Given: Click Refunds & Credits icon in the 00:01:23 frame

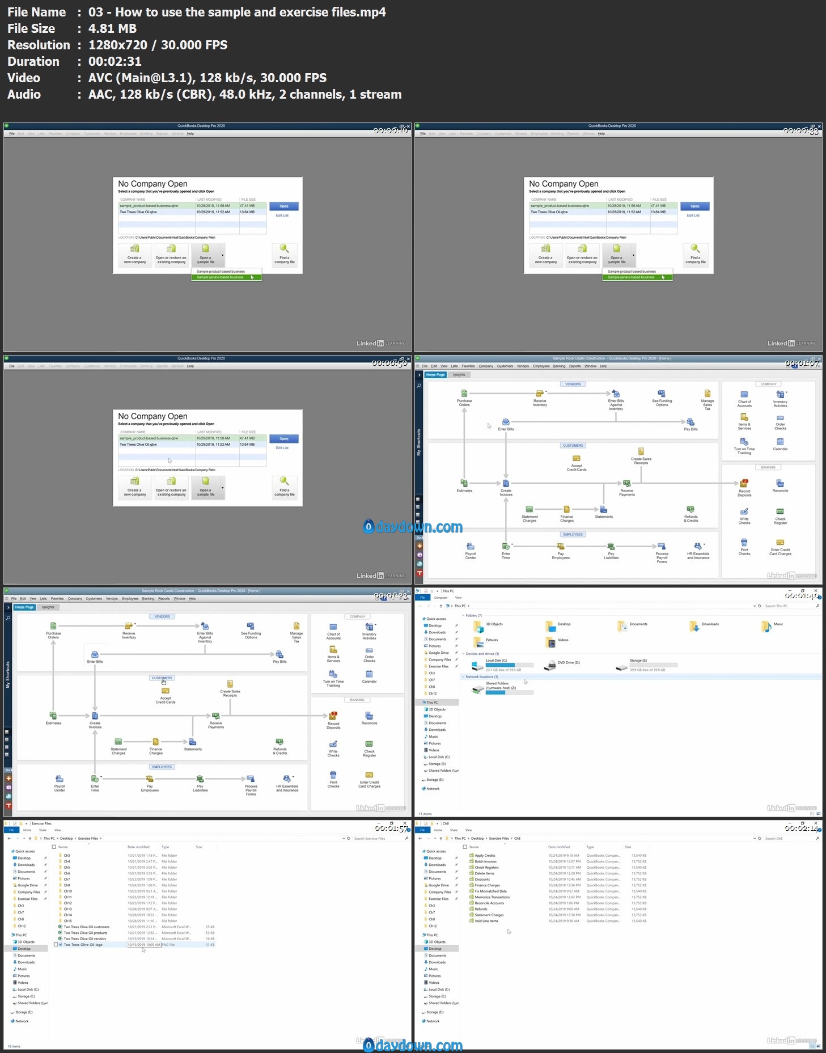Looking at the screenshot, I should pyautogui.click(x=279, y=742).
